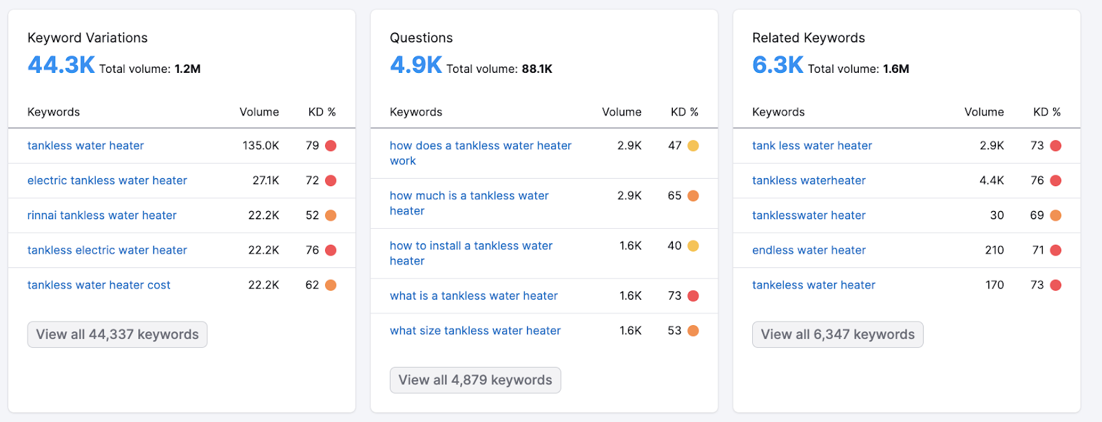Click red KD dot for 'endless water heater'
Image resolution: width=1102 pixels, height=422 pixels.
[x=1055, y=251]
